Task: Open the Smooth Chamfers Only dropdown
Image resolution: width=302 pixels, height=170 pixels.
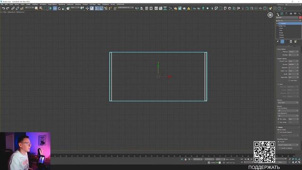Action: (x=288, y=145)
